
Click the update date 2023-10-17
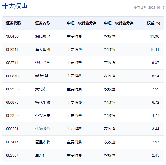[156, 8]
